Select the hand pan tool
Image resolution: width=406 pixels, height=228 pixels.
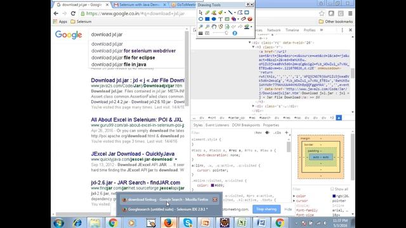[214, 27]
